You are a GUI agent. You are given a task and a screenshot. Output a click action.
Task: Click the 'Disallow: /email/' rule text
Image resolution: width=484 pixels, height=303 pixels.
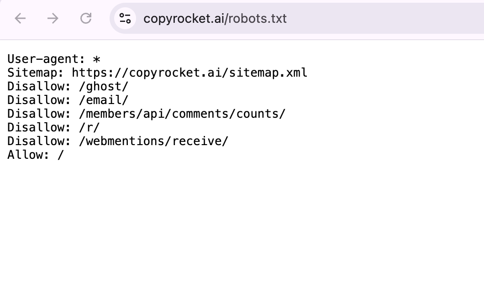67,100
